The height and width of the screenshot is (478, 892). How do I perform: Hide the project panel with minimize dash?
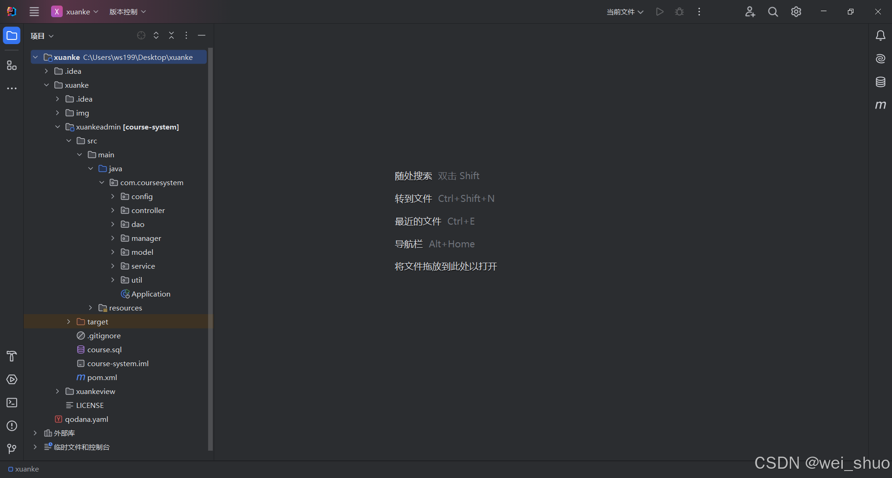click(202, 35)
